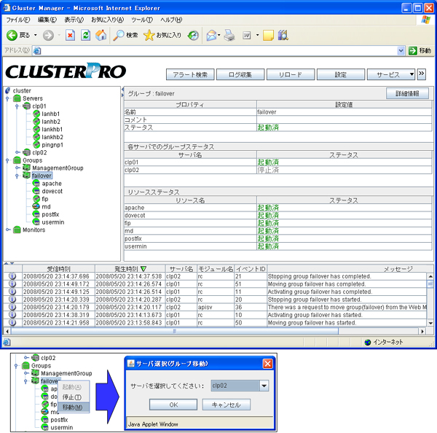Open the IE Home page icon

coord(101,35)
